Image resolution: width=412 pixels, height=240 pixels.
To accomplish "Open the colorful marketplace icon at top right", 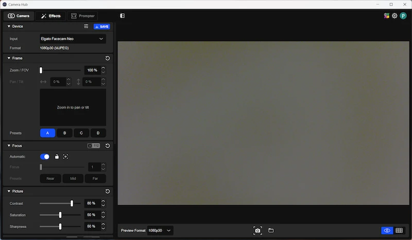I will pyautogui.click(x=386, y=16).
